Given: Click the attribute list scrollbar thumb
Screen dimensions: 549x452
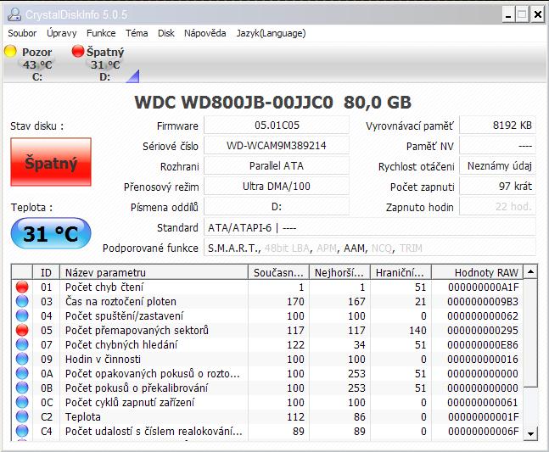Looking at the screenshot, I should (x=531, y=332).
